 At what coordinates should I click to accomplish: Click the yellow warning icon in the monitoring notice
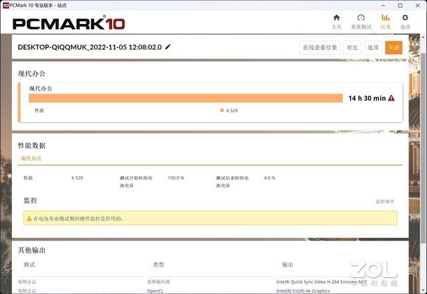click(x=29, y=218)
